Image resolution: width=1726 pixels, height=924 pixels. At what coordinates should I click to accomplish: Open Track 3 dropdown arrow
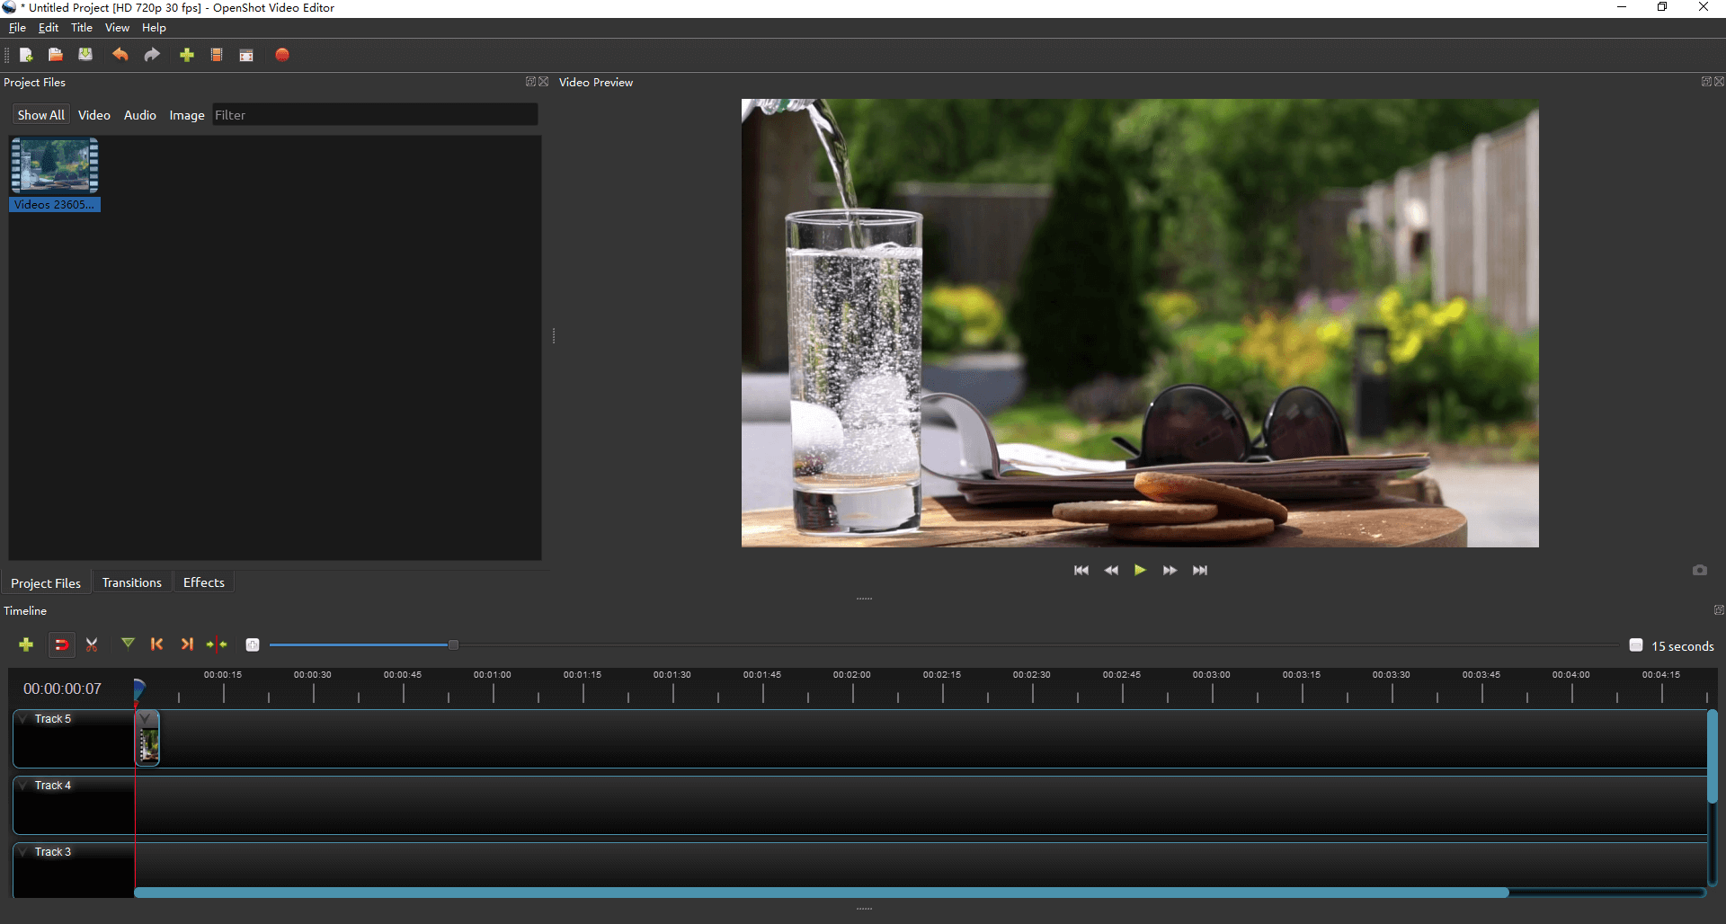coord(23,851)
